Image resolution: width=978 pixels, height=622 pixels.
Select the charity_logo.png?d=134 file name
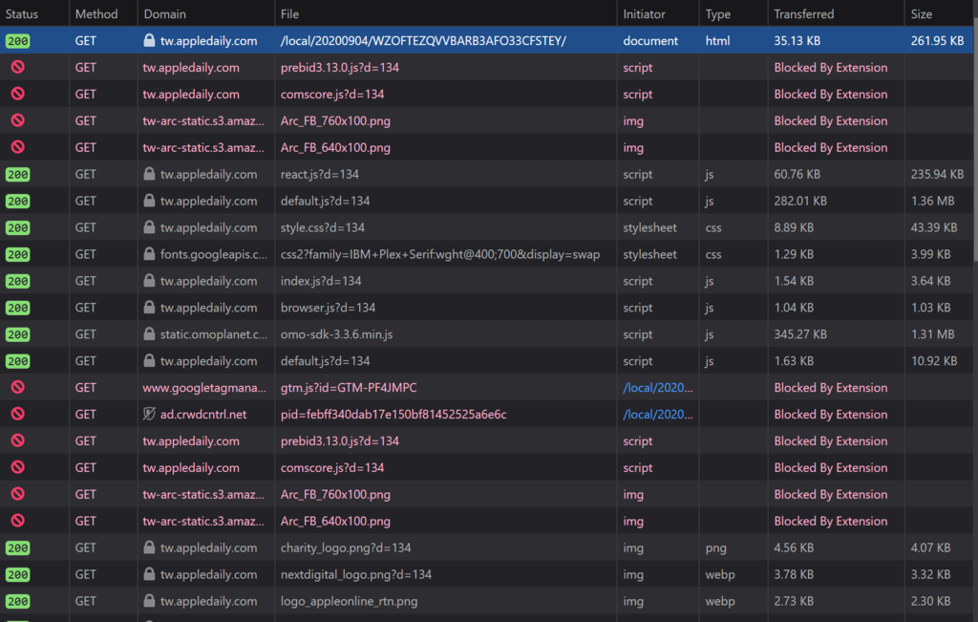(x=346, y=547)
